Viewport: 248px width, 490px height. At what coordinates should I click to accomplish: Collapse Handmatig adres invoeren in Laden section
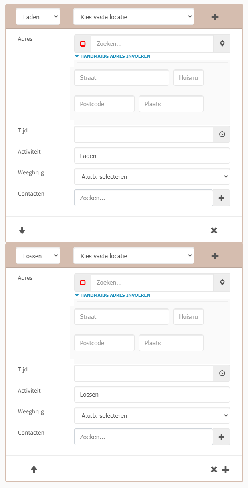pos(112,56)
